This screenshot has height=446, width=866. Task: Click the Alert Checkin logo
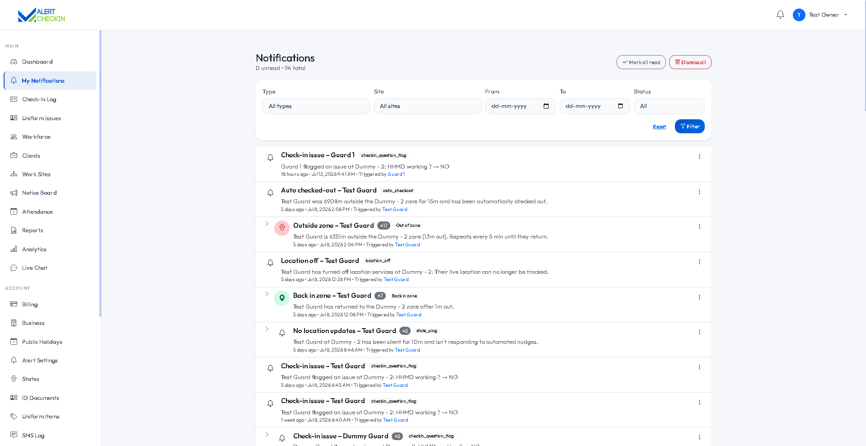pyautogui.click(x=42, y=15)
